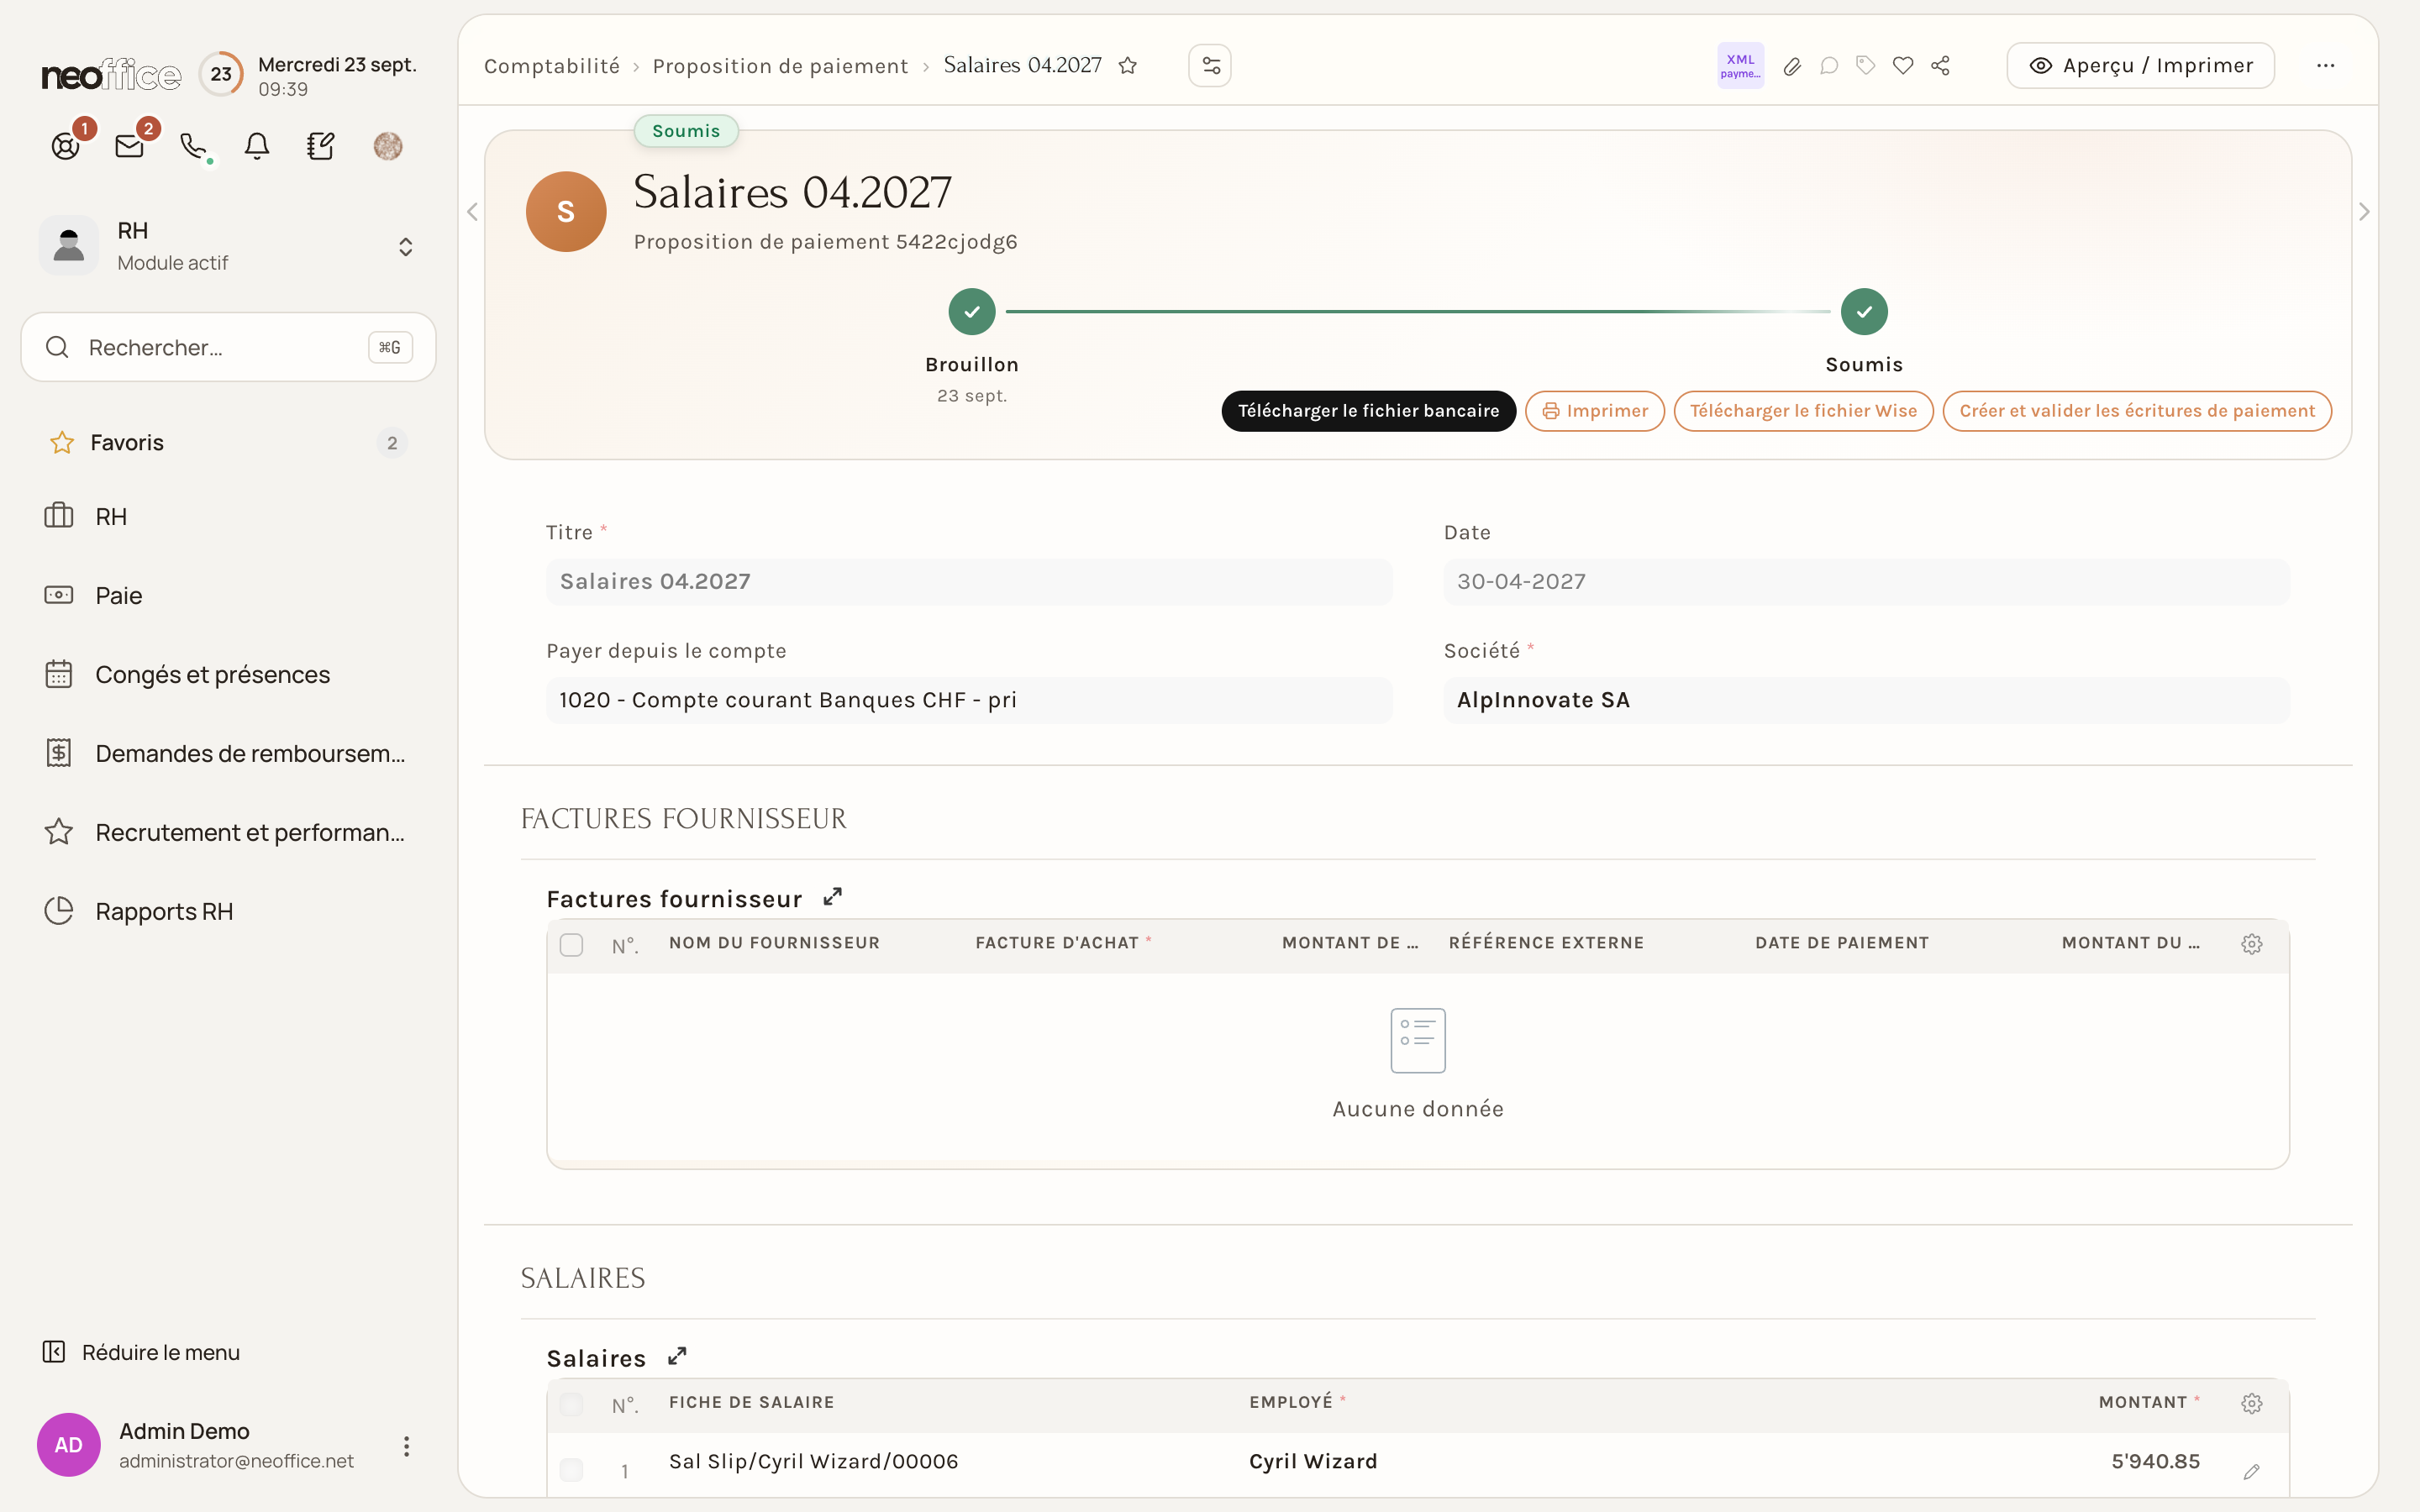Go to next record arrow

[2364, 212]
